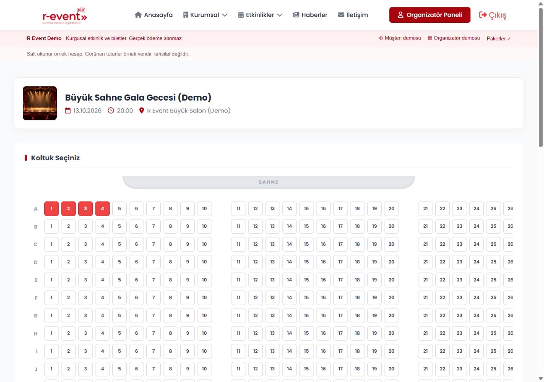The height and width of the screenshot is (382, 544).
Task: Click the envelope icon beside İletişim
Action: pos(341,15)
